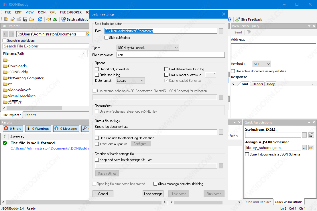The height and width of the screenshot is (211, 317).
Task: Click the Give Feedback toolbar icon
Action: click(x=237, y=19)
